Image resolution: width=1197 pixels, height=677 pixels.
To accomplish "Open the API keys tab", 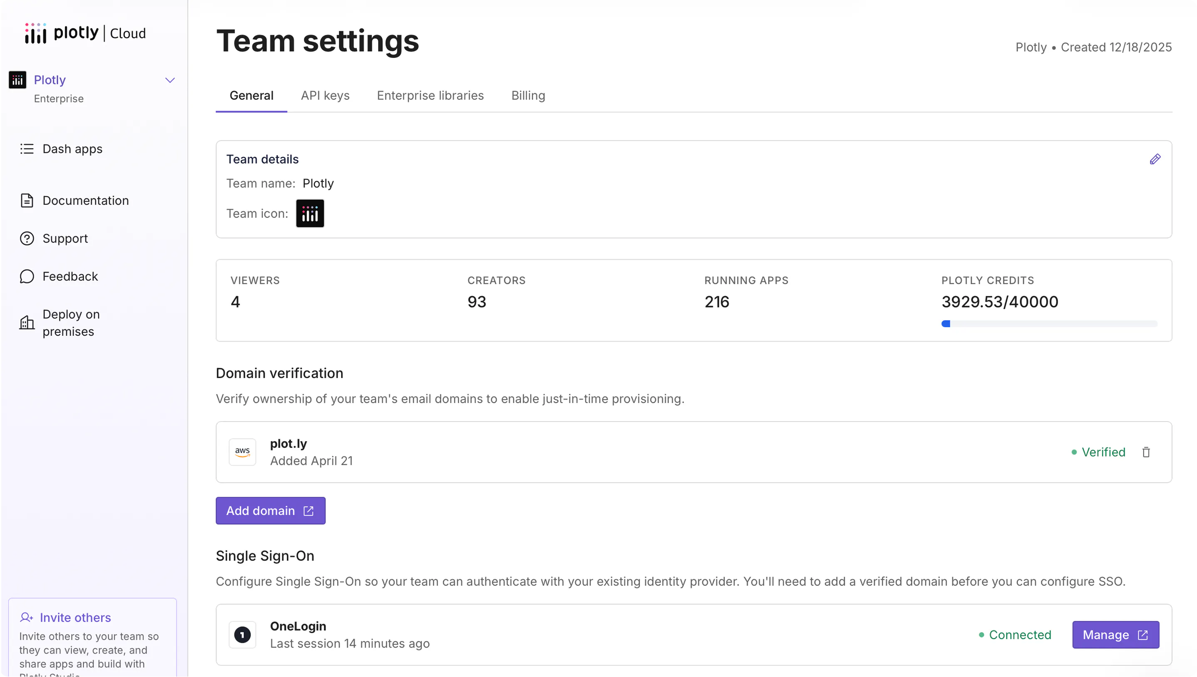I will pyautogui.click(x=325, y=96).
